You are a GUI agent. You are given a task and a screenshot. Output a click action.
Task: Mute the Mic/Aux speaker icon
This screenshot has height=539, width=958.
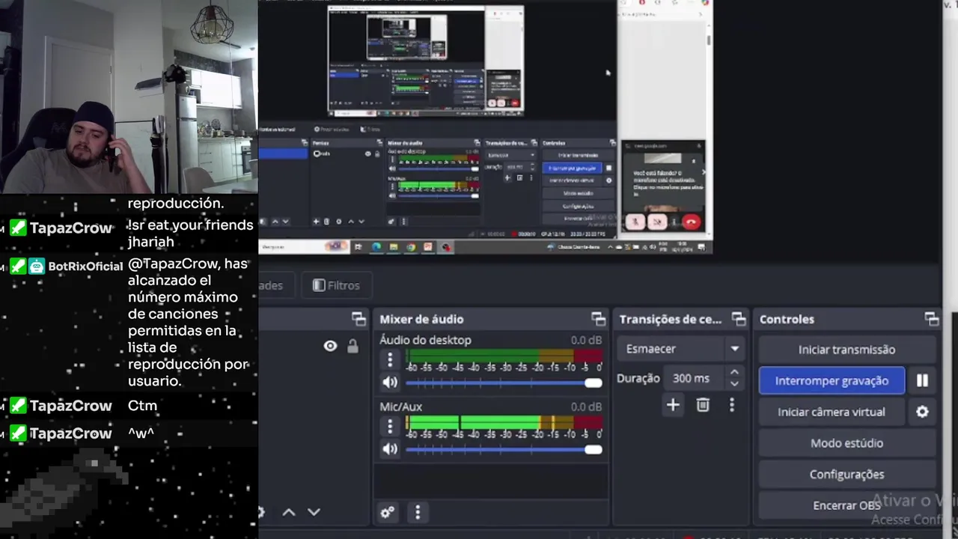[x=390, y=449]
